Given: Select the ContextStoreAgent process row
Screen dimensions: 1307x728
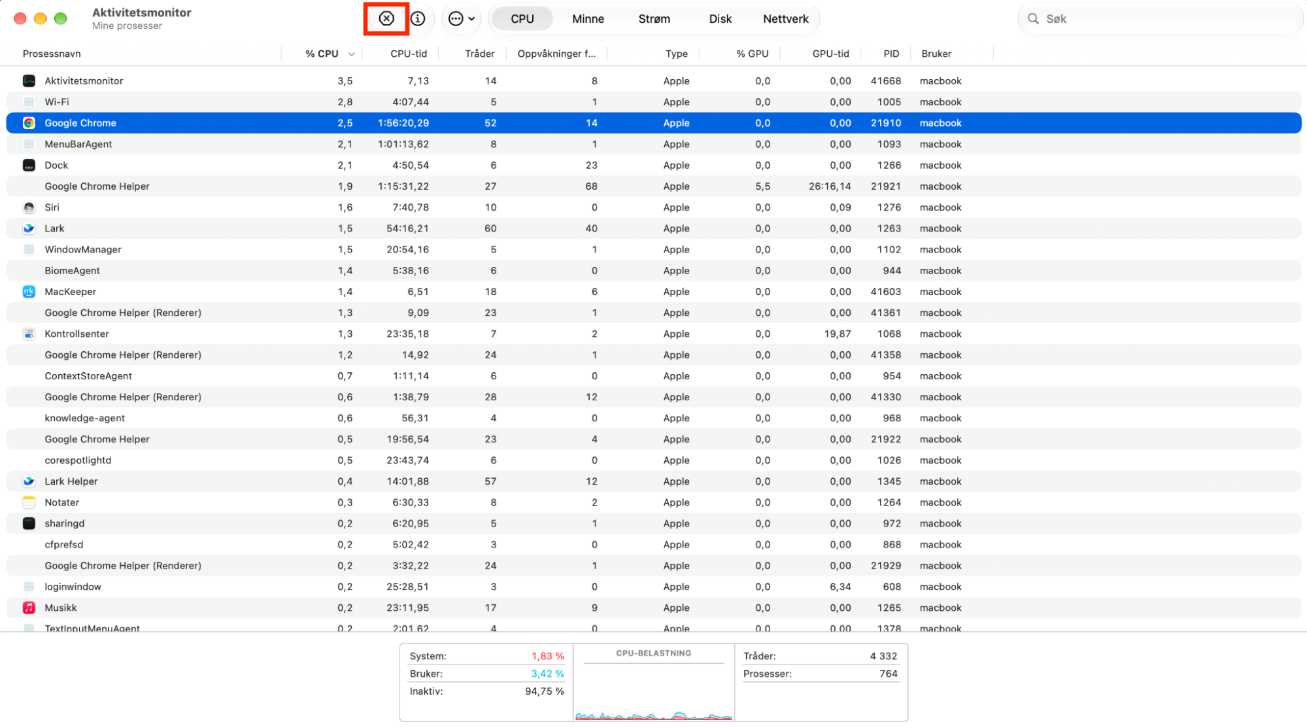Looking at the screenshot, I should click(654, 375).
